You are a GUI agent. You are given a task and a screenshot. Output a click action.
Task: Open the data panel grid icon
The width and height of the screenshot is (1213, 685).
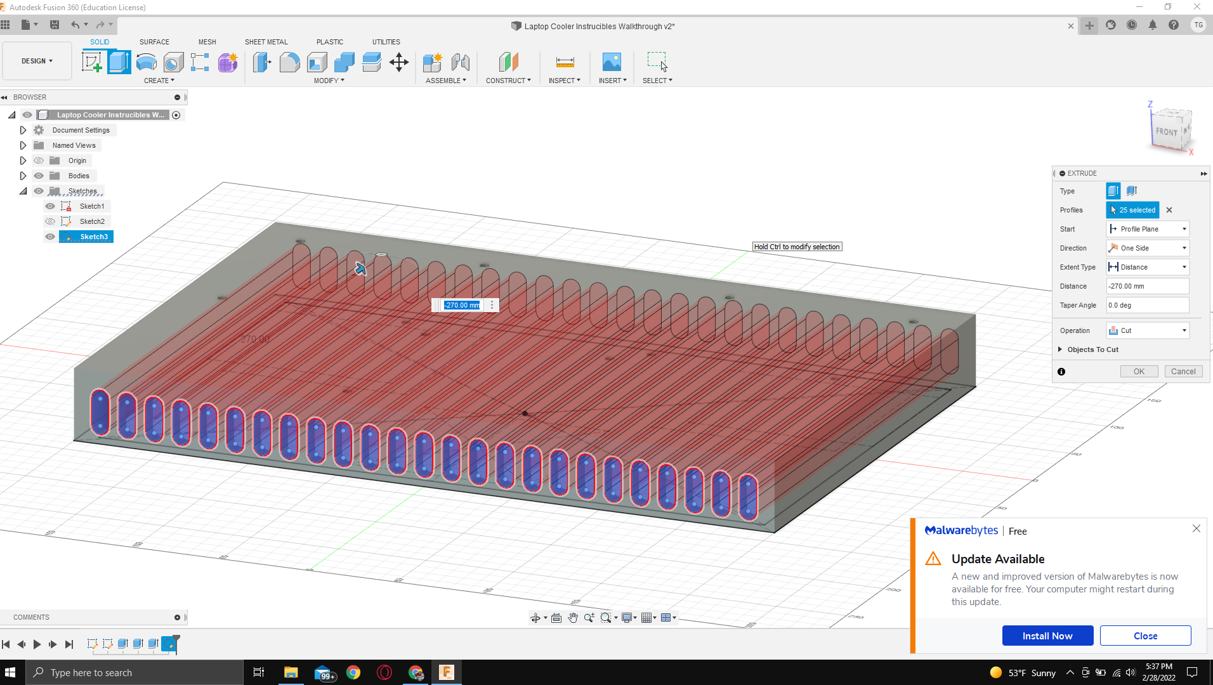(6, 25)
